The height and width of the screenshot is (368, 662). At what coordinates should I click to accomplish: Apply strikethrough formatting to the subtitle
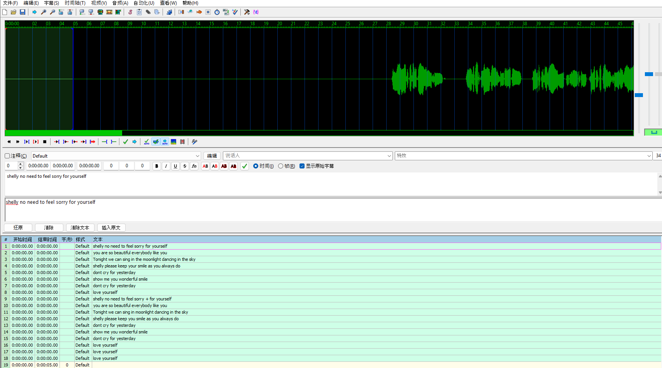point(185,166)
